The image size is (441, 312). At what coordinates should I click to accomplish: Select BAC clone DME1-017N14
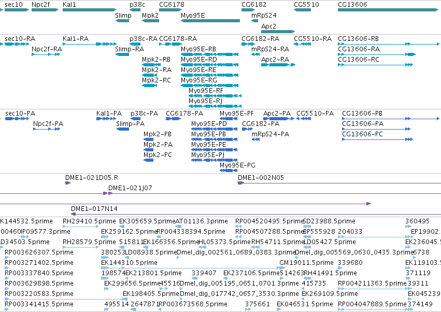click(x=94, y=209)
